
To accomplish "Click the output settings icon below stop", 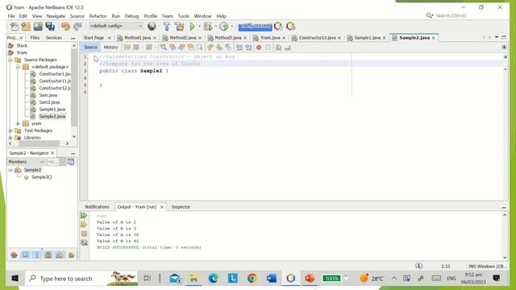I will 84,242.
